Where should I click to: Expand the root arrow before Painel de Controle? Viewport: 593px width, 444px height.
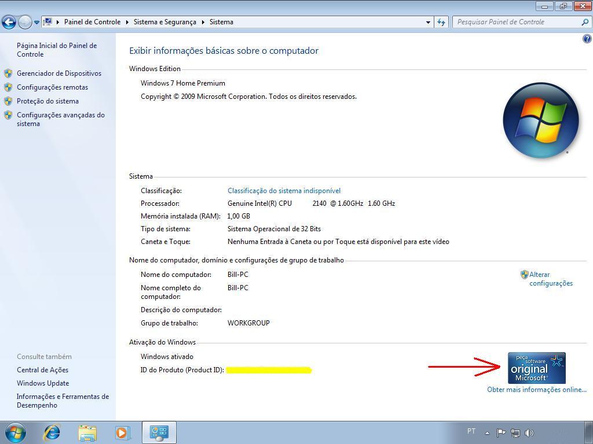(57, 23)
